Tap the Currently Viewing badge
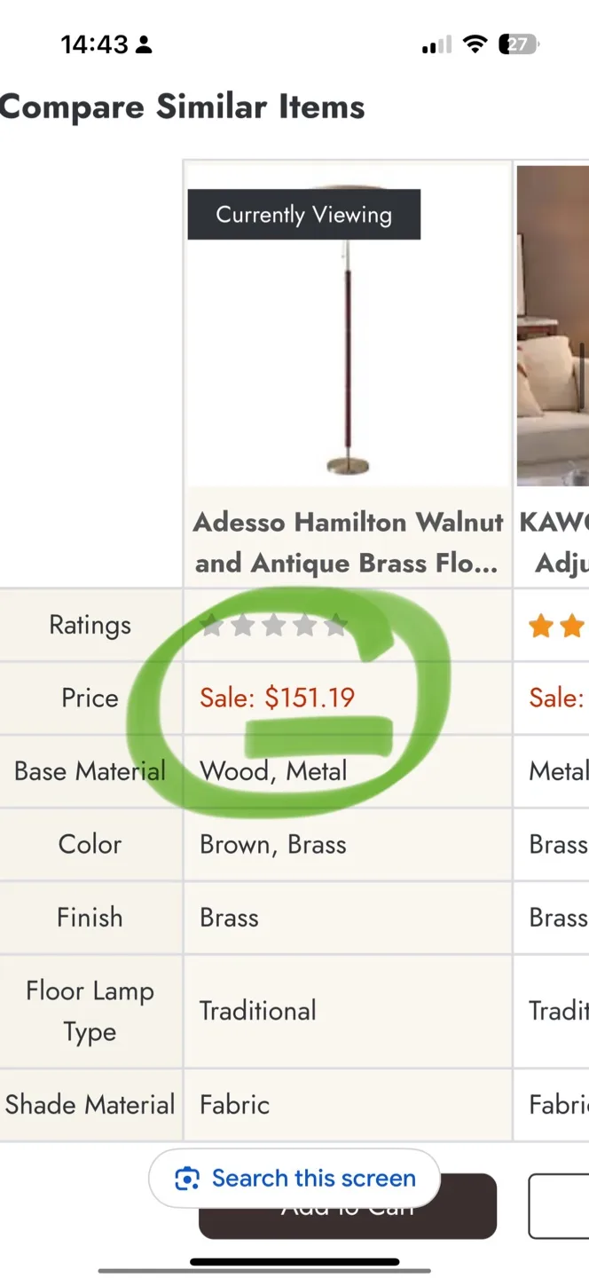 coord(303,214)
